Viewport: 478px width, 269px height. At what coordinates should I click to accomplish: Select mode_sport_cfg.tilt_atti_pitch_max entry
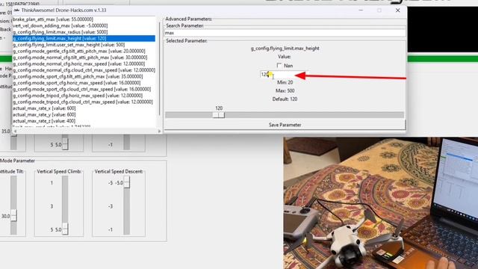(x=78, y=76)
